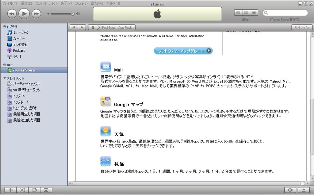
Task: Open the トップ 25 playlist
Action: point(16,96)
